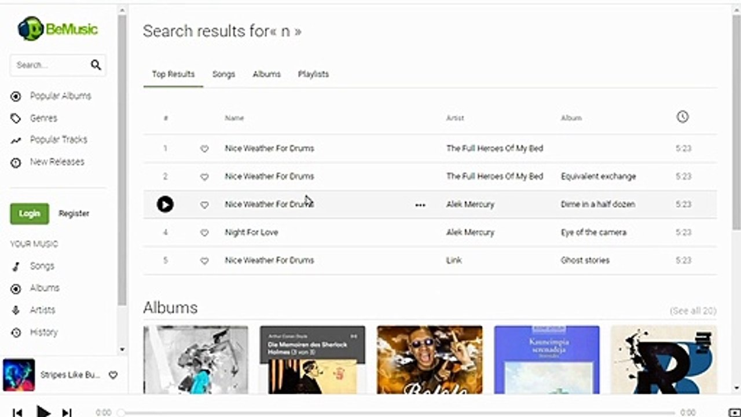This screenshot has height=417, width=741.
Task: Switch to the Playlists tab
Action: 313,74
